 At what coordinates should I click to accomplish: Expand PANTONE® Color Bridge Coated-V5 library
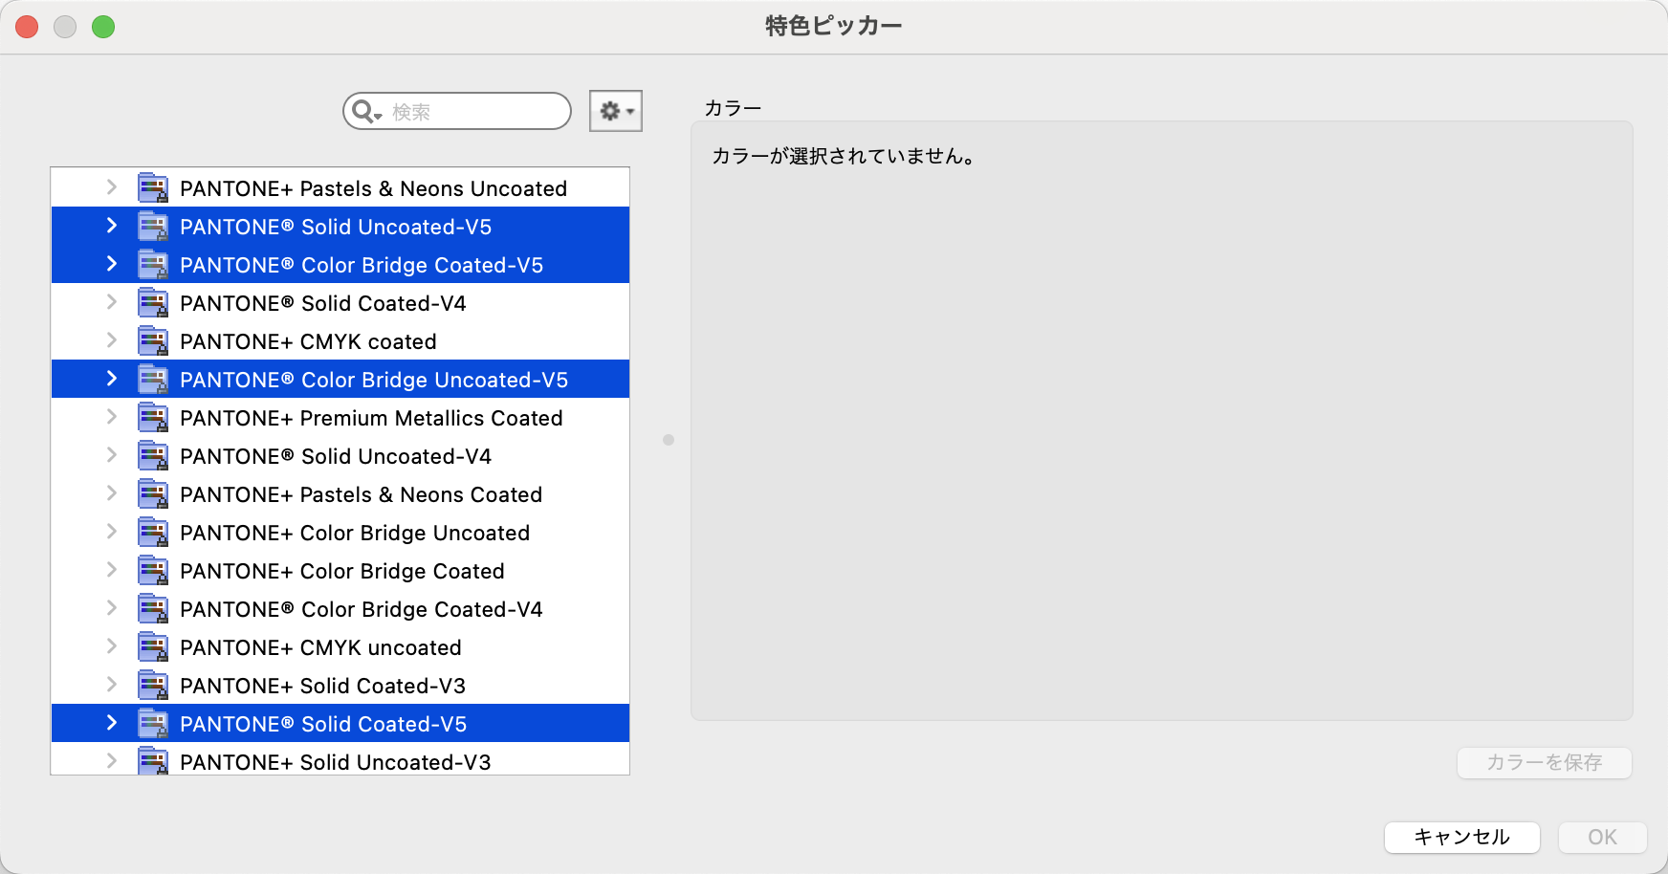pyautogui.click(x=112, y=264)
